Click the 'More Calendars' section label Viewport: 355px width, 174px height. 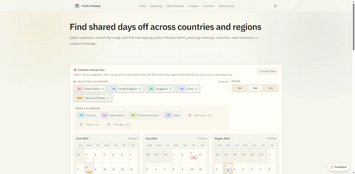point(88,108)
